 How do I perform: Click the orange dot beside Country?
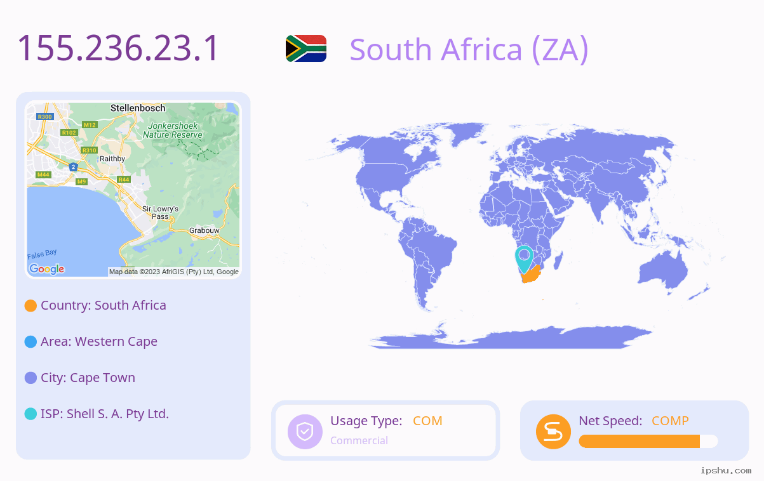30,306
